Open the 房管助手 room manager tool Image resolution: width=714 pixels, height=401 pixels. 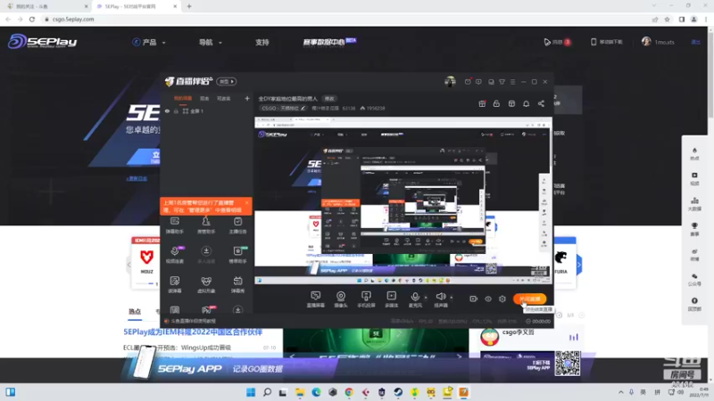(x=206, y=225)
